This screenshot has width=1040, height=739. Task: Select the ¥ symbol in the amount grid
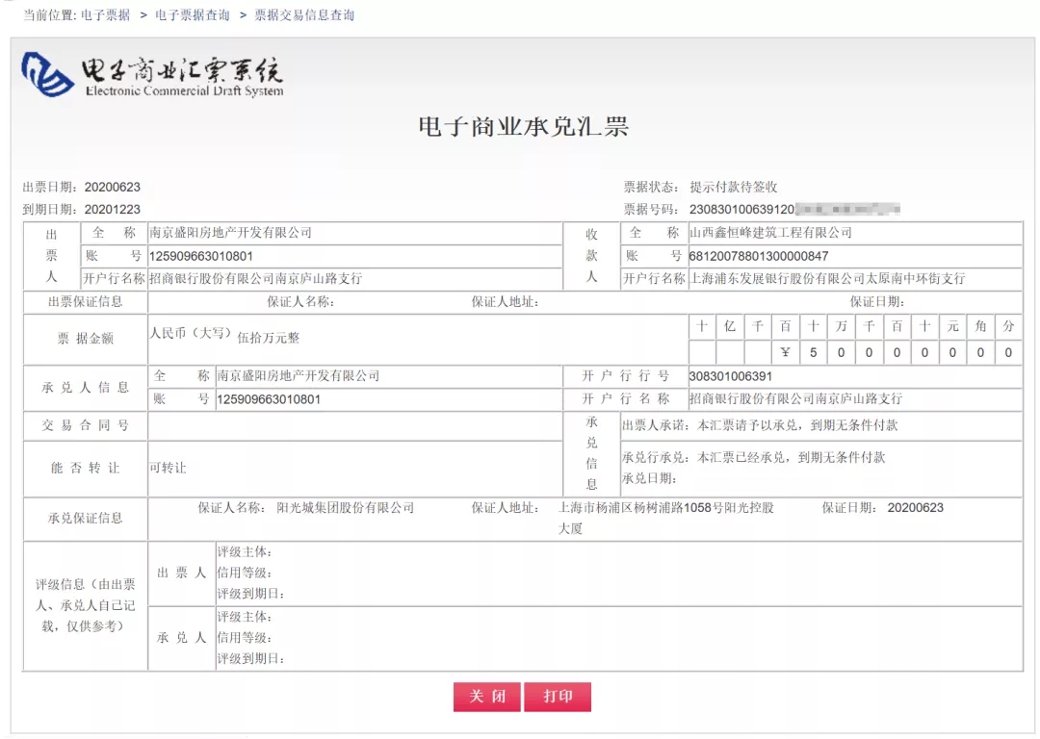pos(786,352)
